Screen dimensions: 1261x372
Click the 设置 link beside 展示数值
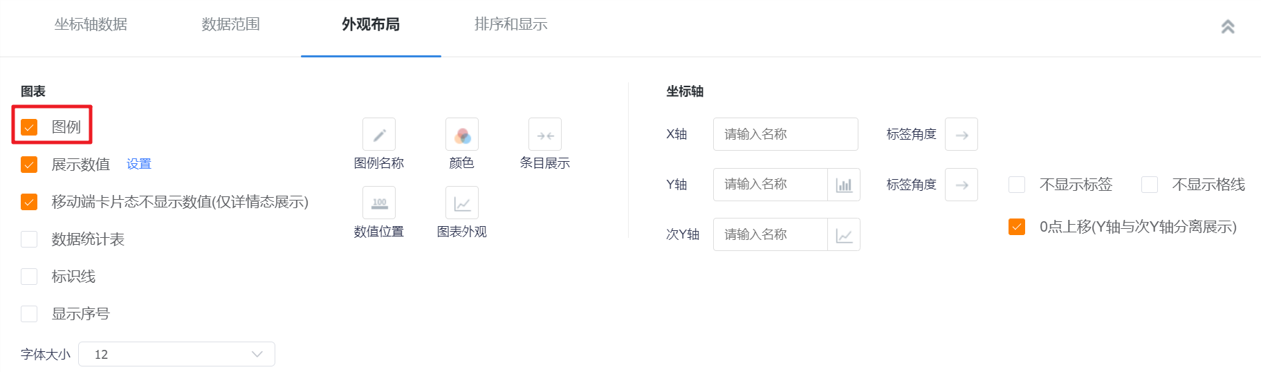139,164
